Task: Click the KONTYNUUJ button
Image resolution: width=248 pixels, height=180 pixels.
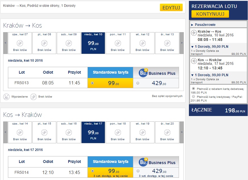Action: [x=210, y=14]
